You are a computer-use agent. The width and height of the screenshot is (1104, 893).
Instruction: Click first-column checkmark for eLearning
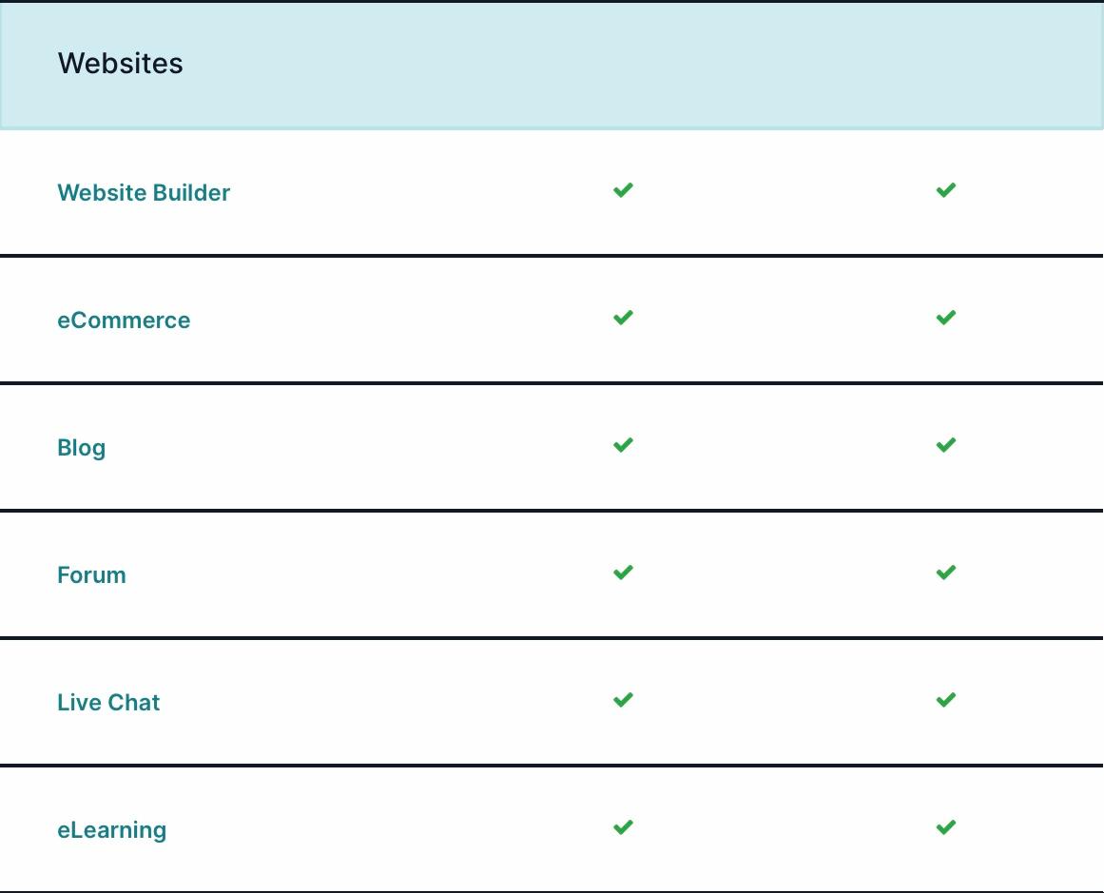[623, 827]
